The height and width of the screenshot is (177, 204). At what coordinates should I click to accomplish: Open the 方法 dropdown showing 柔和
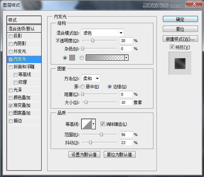coord(90,79)
